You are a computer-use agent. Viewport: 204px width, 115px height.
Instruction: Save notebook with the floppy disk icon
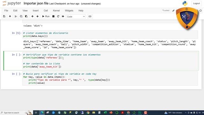click(x=4, y=16)
